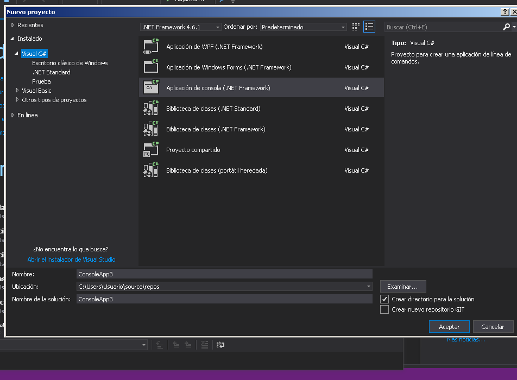Viewport: 517px width, 380px height.
Task: Click the previous message icon in bottom toolbar
Action: (x=176, y=345)
